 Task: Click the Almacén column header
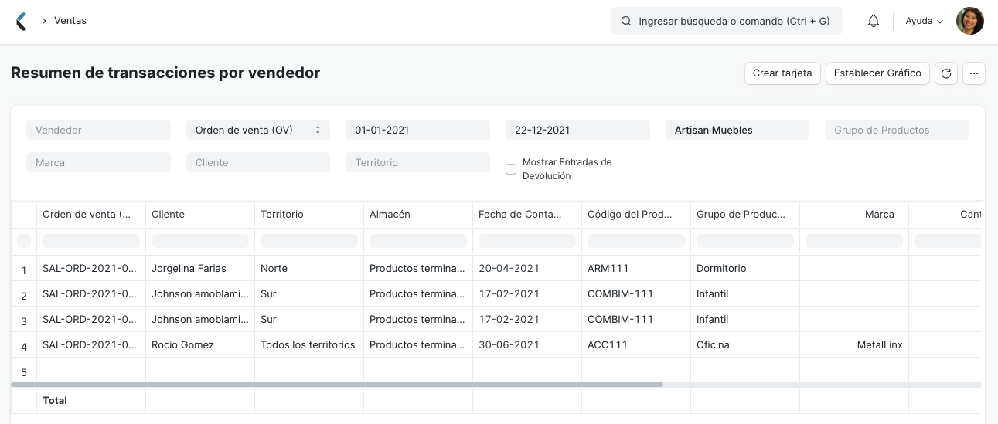(418, 214)
